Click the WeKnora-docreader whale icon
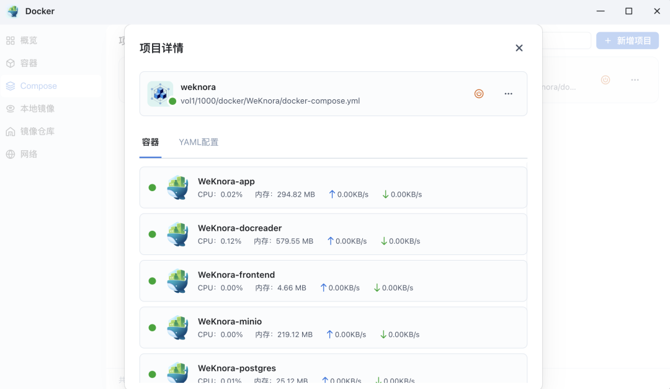 (178, 234)
